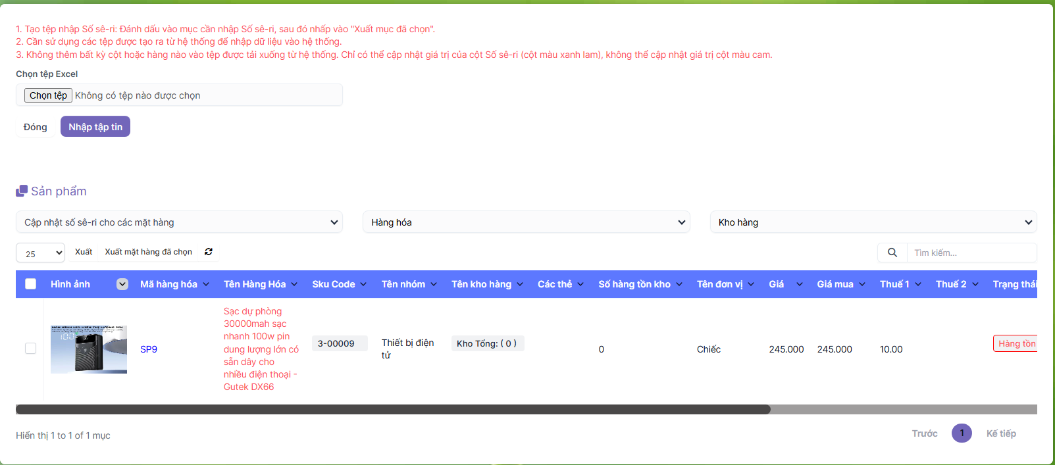Click the magnifier search icon
This screenshot has height=465, width=1055.
[x=892, y=253]
